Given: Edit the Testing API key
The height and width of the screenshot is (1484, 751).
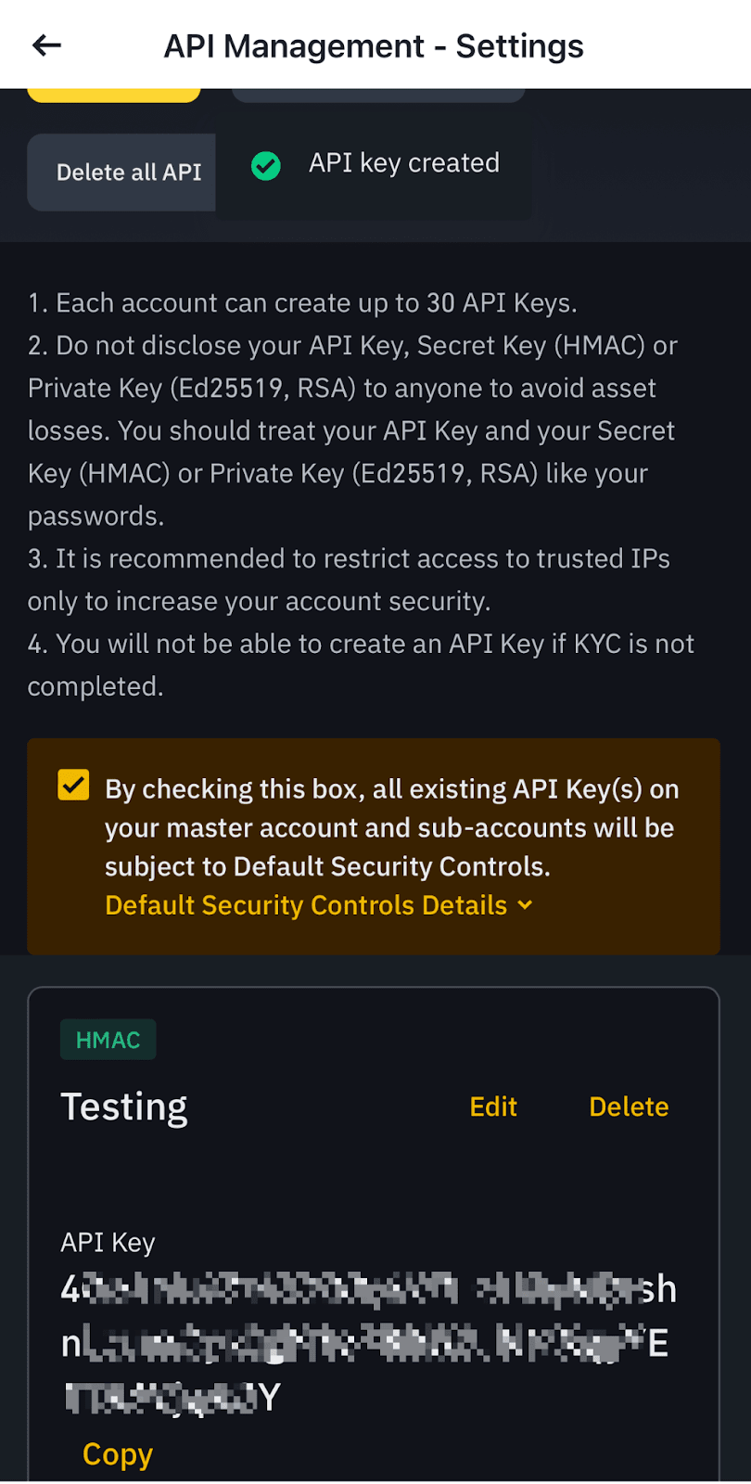Looking at the screenshot, I should point(492,1106).
